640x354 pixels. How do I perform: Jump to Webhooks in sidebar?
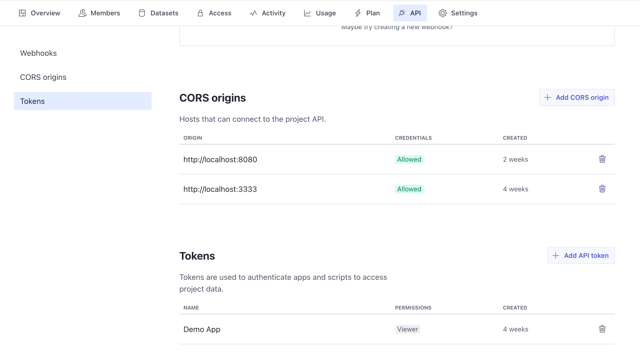(38, 53)
